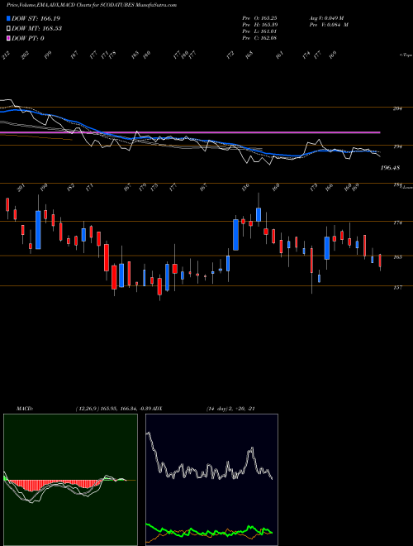Image resolution: width=413 pixels, height=546 pixels.
Task: Click the MACD label above green panel
Action: [x=25, y=409]
